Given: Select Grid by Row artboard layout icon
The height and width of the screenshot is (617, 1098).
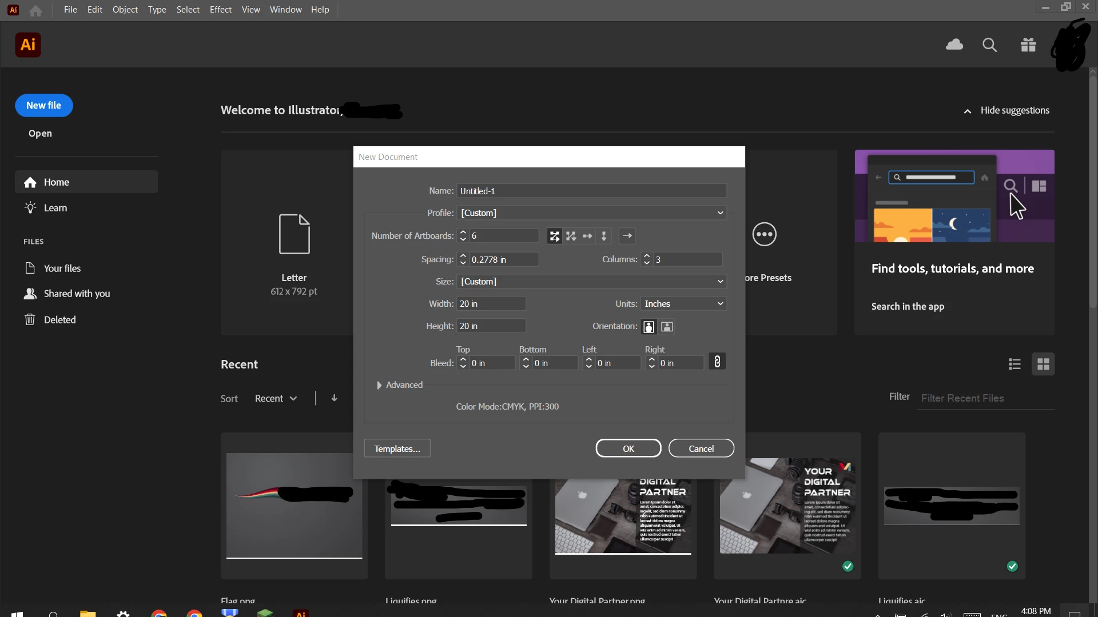Looking at the screenshot, I should pyautogui.click(x=554, y=236).
